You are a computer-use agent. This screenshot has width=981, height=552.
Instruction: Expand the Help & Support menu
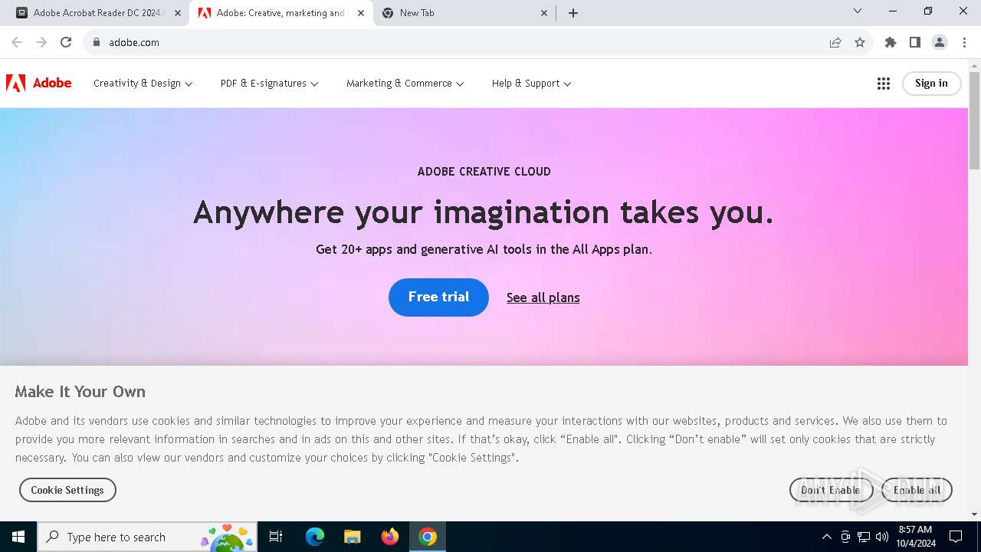[531, 84]
